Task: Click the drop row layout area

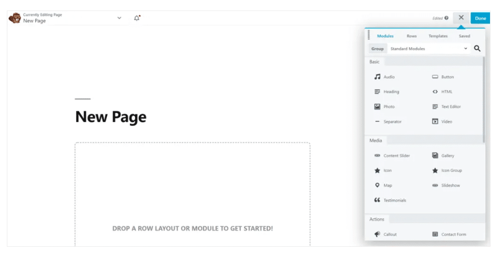Action: 192,194
